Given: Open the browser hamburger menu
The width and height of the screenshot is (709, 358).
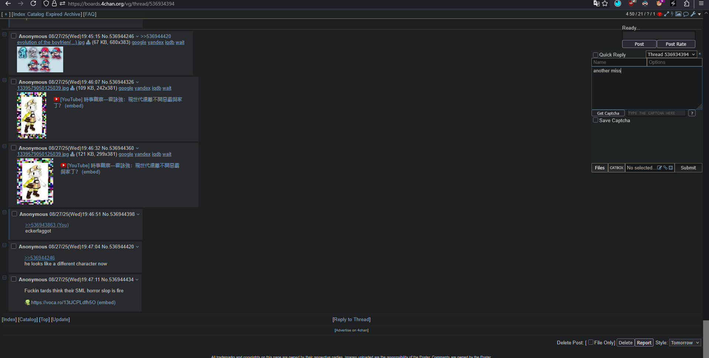Looking at the screenshot, I should tap(701, 4).
